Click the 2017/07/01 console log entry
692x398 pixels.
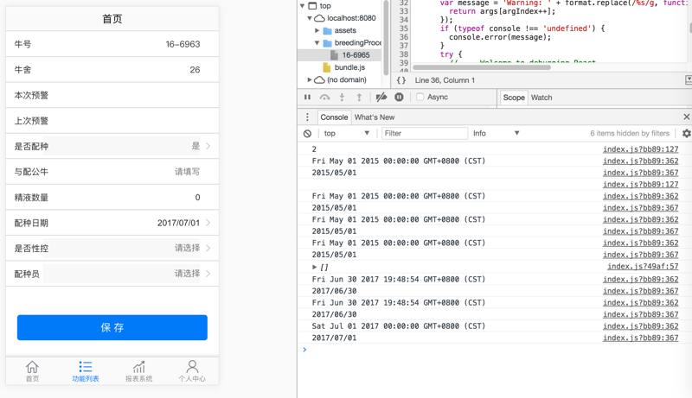click(x=334, y=338)
